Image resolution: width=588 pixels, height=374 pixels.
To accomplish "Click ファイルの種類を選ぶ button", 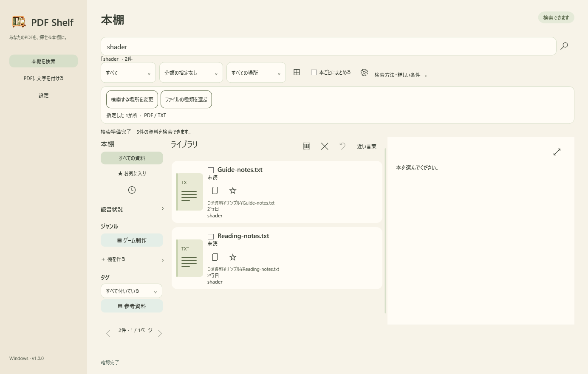I will tap(186, 99).
